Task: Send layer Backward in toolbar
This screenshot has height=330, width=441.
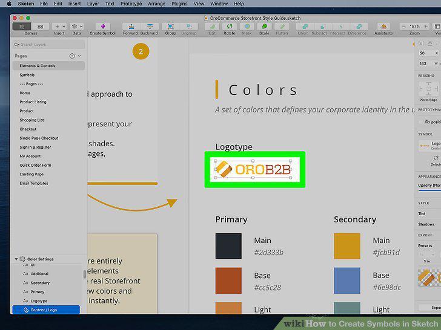Action: [x=150, y=27]
